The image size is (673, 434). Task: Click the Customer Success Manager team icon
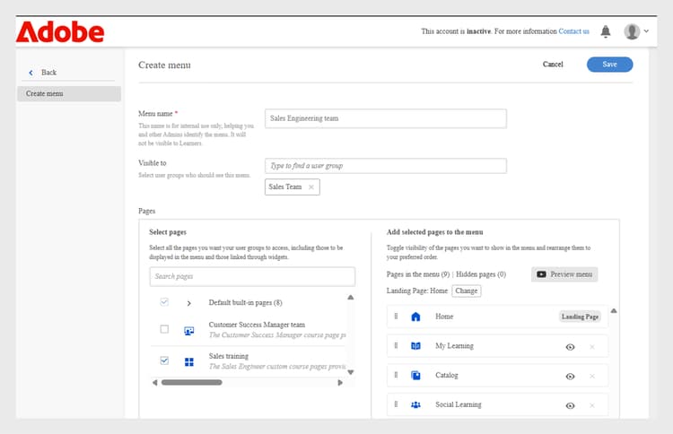[189, 330]
